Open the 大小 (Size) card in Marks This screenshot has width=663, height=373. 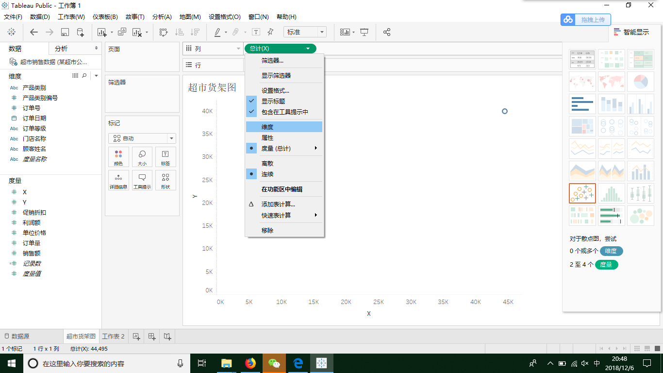[142, 156]
